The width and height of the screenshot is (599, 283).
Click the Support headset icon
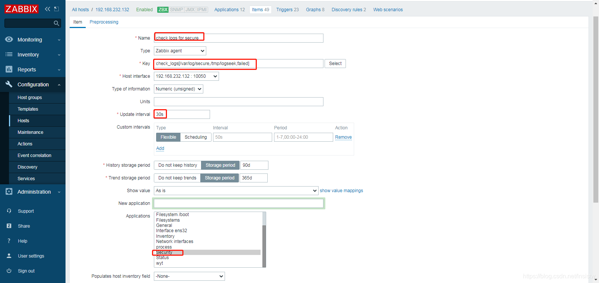(x=9, y=211)
